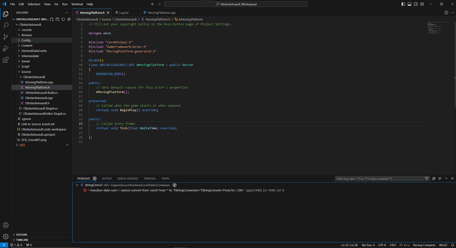Open the Selection menu

(x=34, y=4)
